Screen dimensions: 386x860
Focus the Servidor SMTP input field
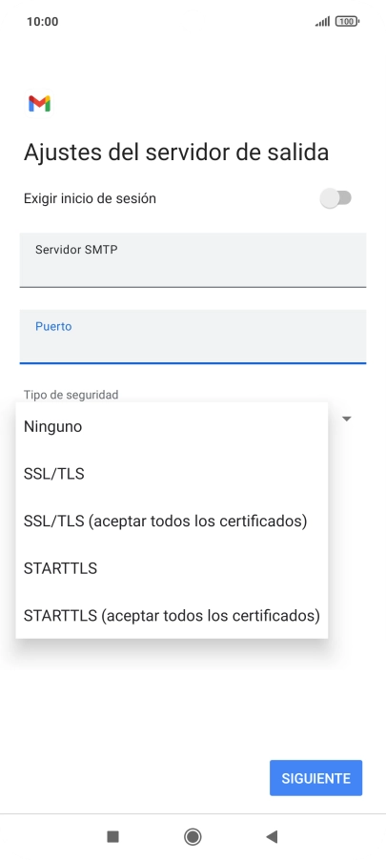tap(193, 259)
